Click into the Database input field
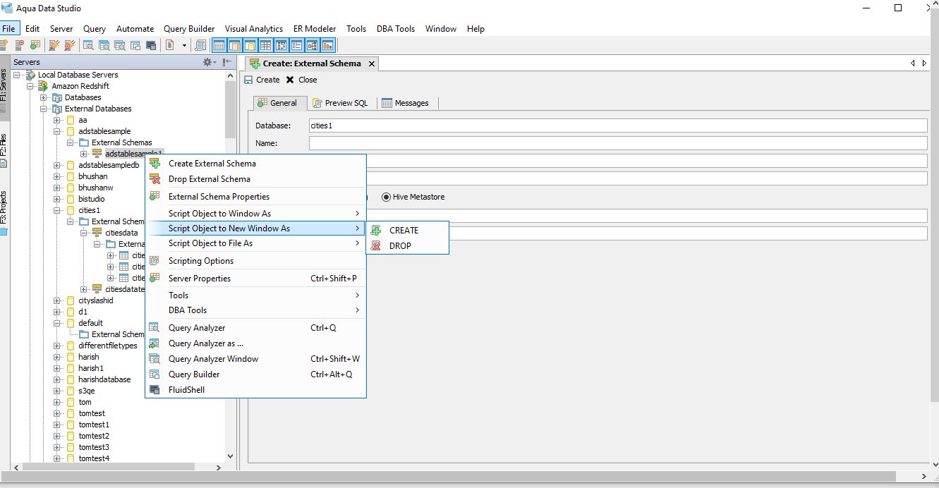Image resolution: width=939 pixels, height=488 pixels. [617, 126]
